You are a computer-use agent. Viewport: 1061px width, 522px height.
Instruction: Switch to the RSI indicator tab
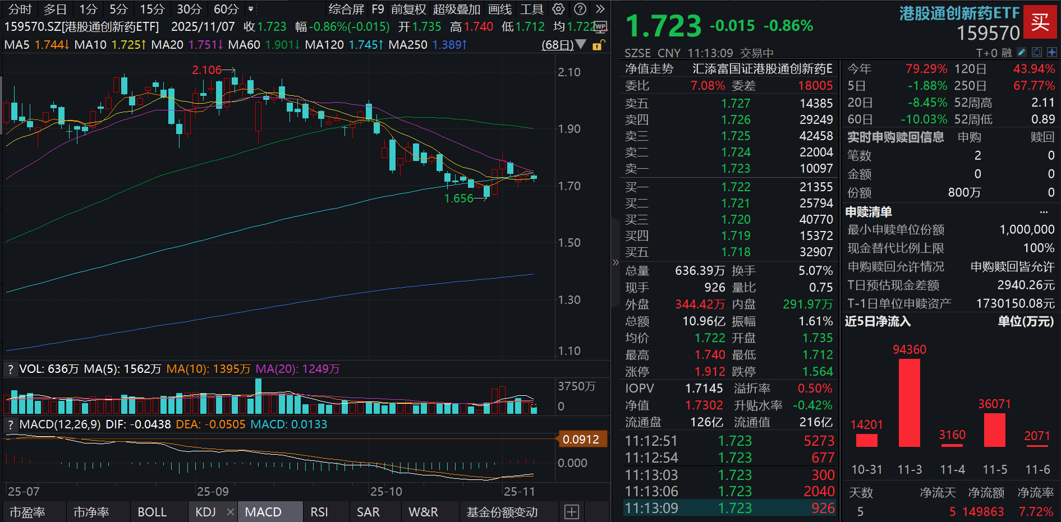[x=319, y=512]
